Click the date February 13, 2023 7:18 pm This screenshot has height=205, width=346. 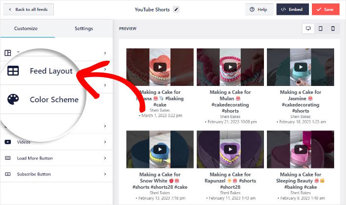(x=162, y=198)
